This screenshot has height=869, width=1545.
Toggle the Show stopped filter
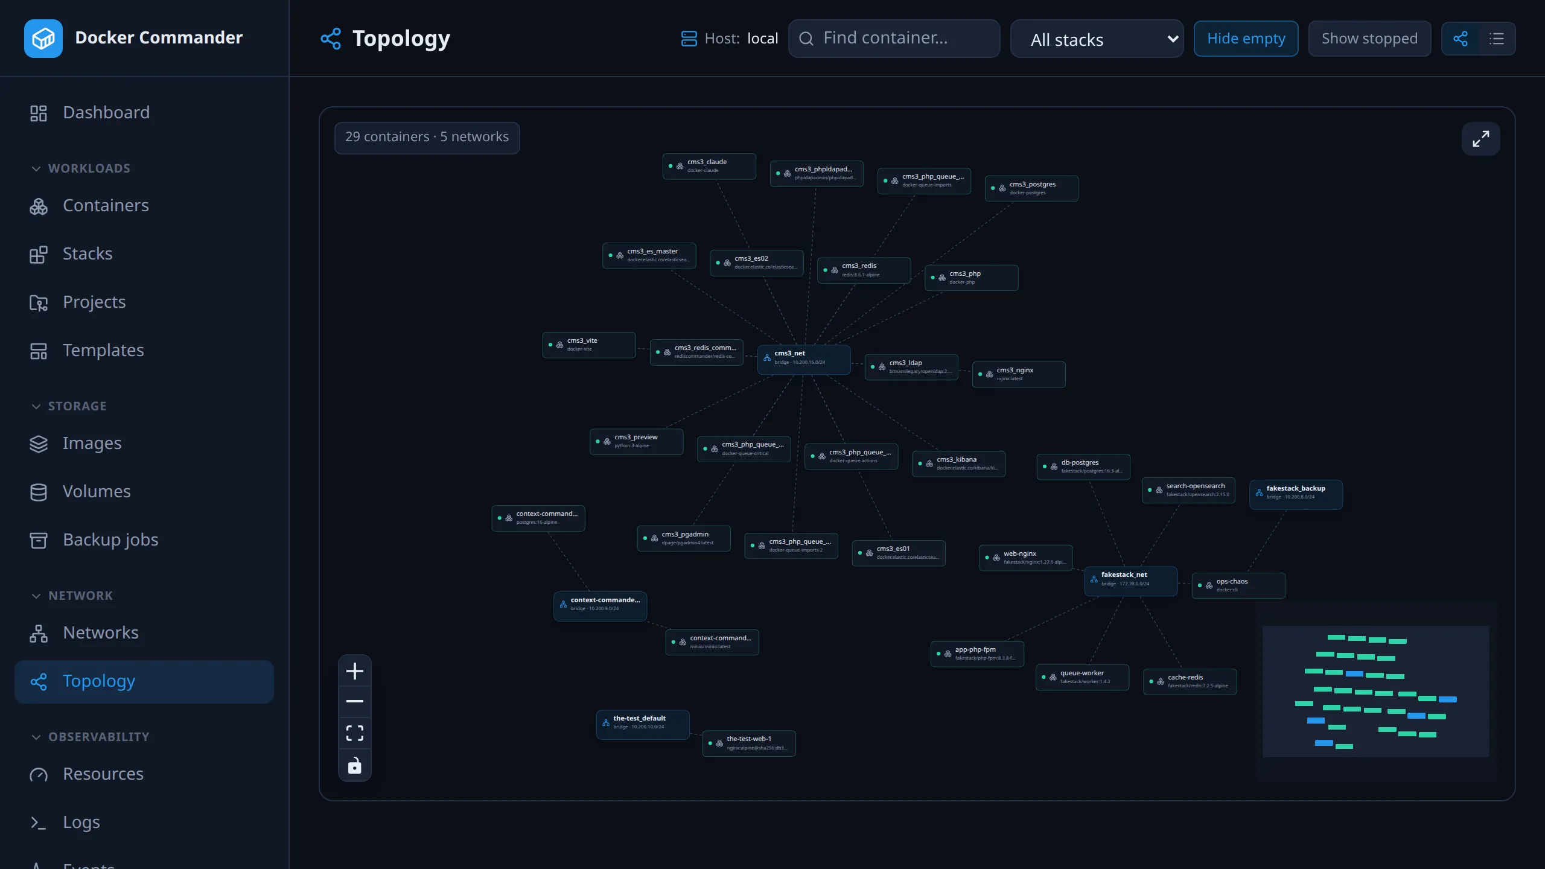coord(1369,39)
